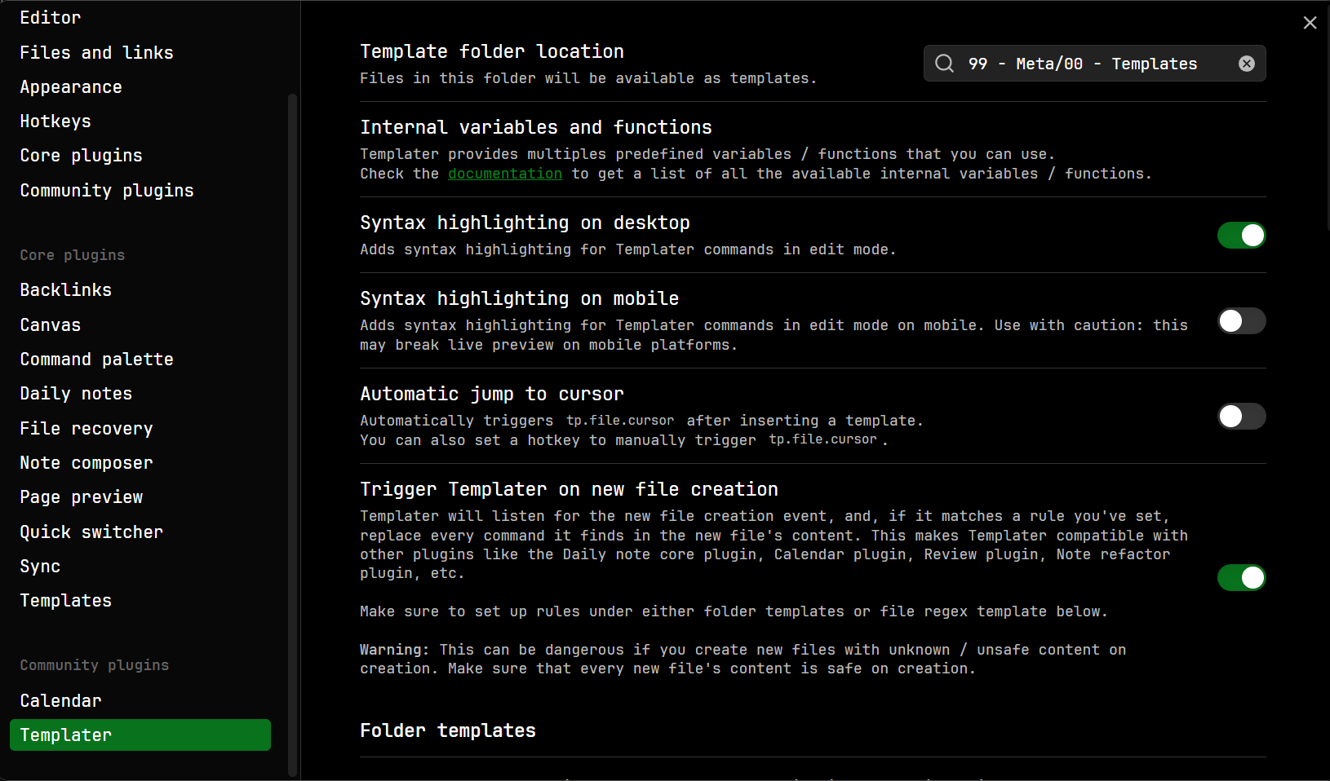The width and height of the screenshot is (1330, 781).
Task: Open the Templater documentation link
Action: click(504, 174)
